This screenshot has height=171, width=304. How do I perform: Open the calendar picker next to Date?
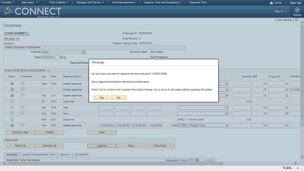(61, 57)
